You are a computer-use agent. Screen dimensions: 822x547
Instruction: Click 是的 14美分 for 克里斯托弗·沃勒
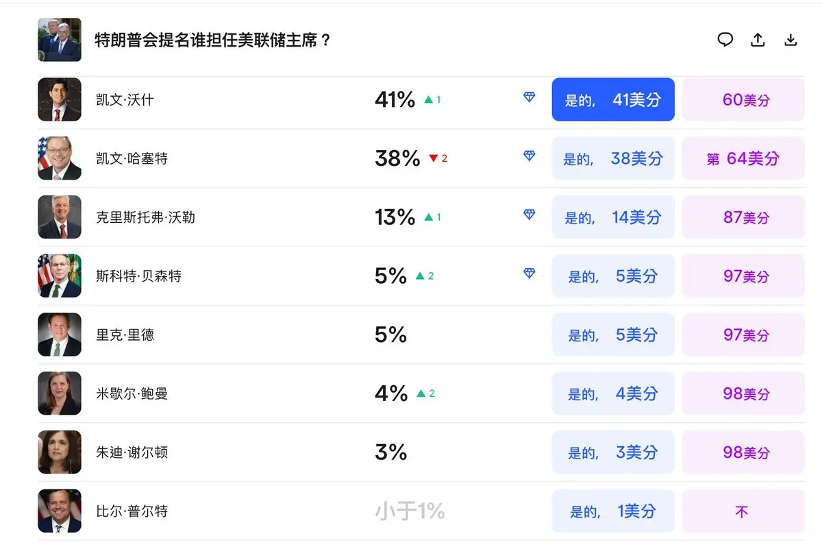coord(613,217)
